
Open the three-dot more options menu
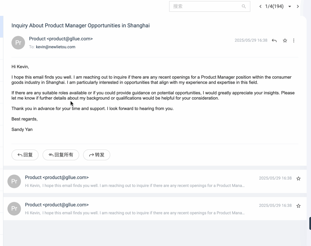pyautogui.click(x=294, y=40)
